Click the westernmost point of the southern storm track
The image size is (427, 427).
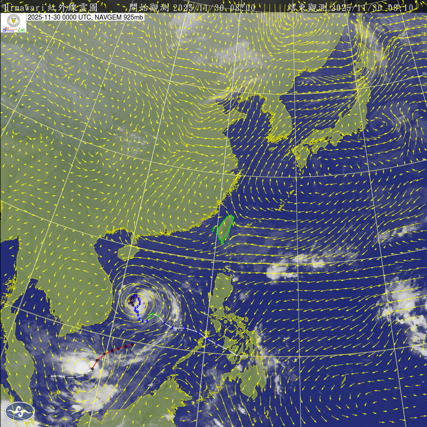49,376
